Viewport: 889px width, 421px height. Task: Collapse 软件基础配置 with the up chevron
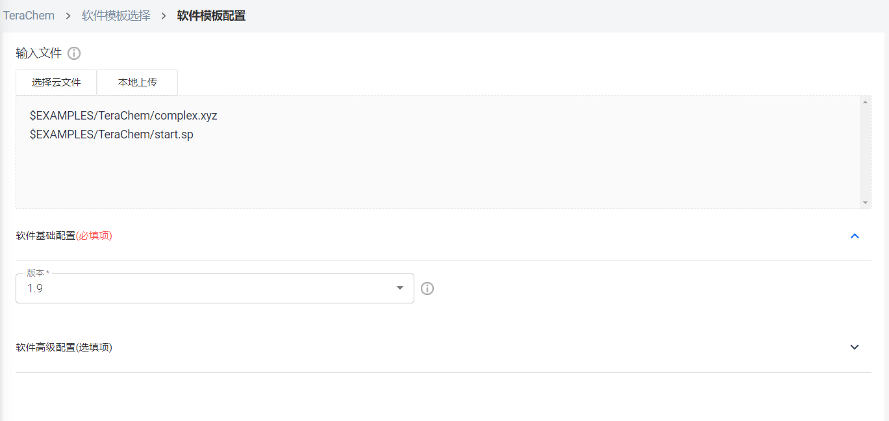855,236
